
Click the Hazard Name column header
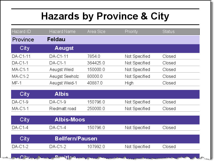62,32
